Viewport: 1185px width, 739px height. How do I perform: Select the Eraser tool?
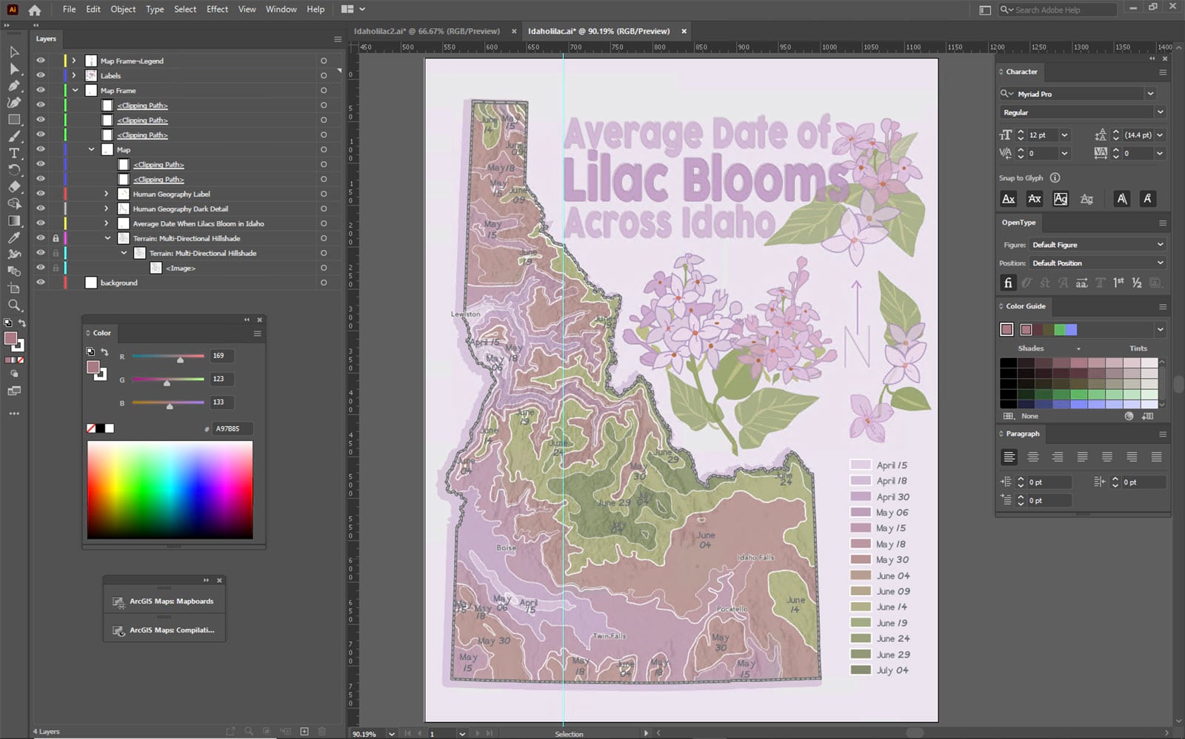(14, 186)
